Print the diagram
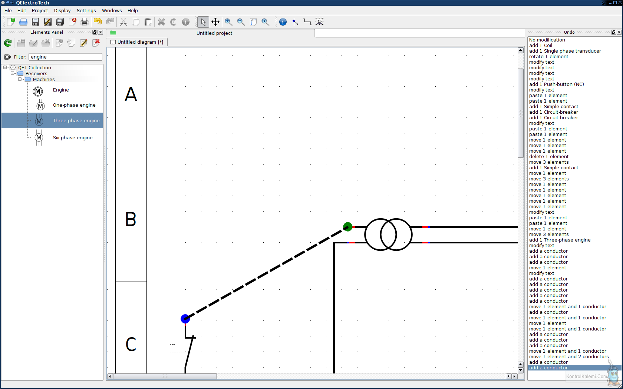 [85, 22]
